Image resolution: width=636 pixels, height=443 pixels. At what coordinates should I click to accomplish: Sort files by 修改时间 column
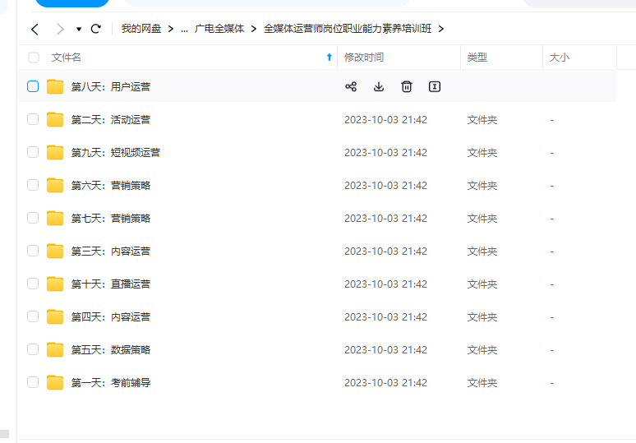(364, 58)
